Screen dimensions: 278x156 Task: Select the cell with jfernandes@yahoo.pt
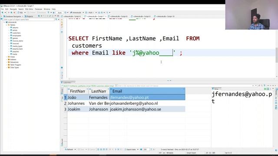[x=147, y=97]
